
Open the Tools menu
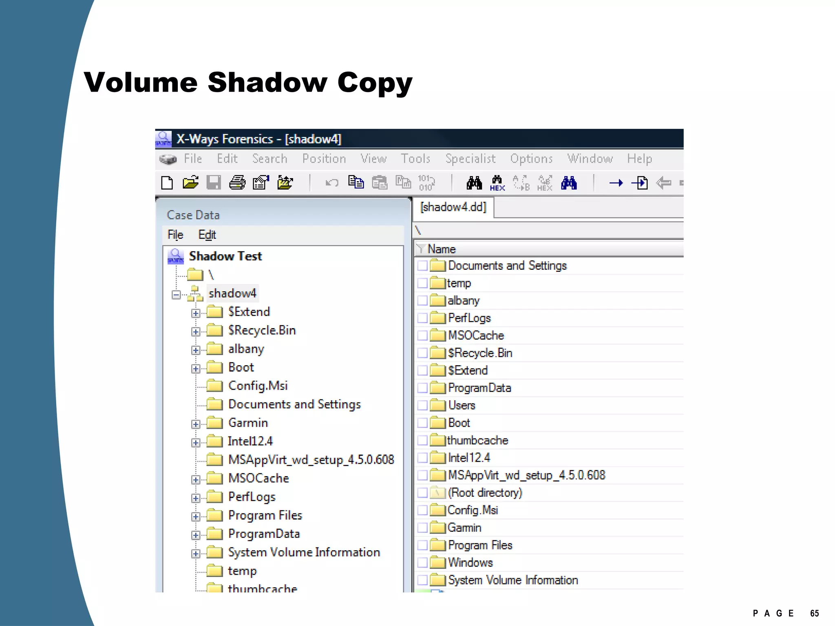pyautogui.click(x=415, y=159)
